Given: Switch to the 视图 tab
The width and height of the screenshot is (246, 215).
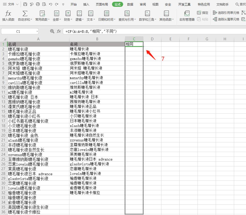Looking at the screenshot, I should coord(155,4).
